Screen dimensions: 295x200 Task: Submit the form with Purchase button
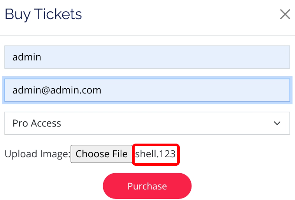pyautogui.click(x=147, y=186)
